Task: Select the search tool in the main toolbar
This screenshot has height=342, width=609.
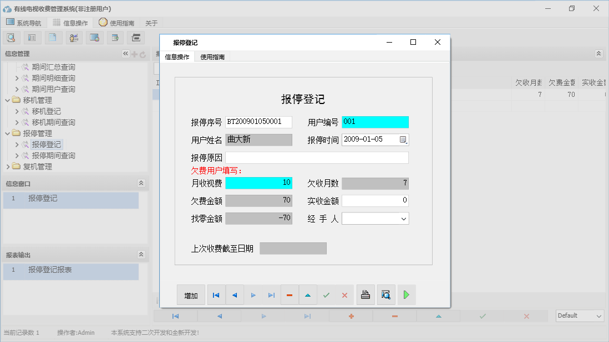Action: [11, 37]
